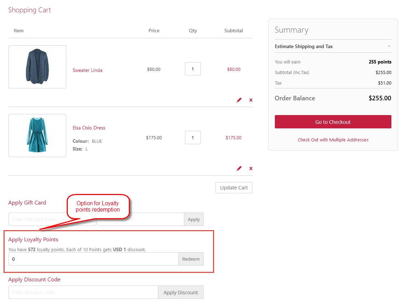The image size is (410, 308).
Task: Delete Elsa Oslo Dress from cart
Action: click(251, 168)
